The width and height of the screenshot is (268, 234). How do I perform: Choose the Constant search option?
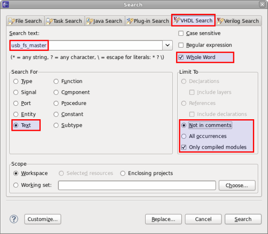click(56, 114)
